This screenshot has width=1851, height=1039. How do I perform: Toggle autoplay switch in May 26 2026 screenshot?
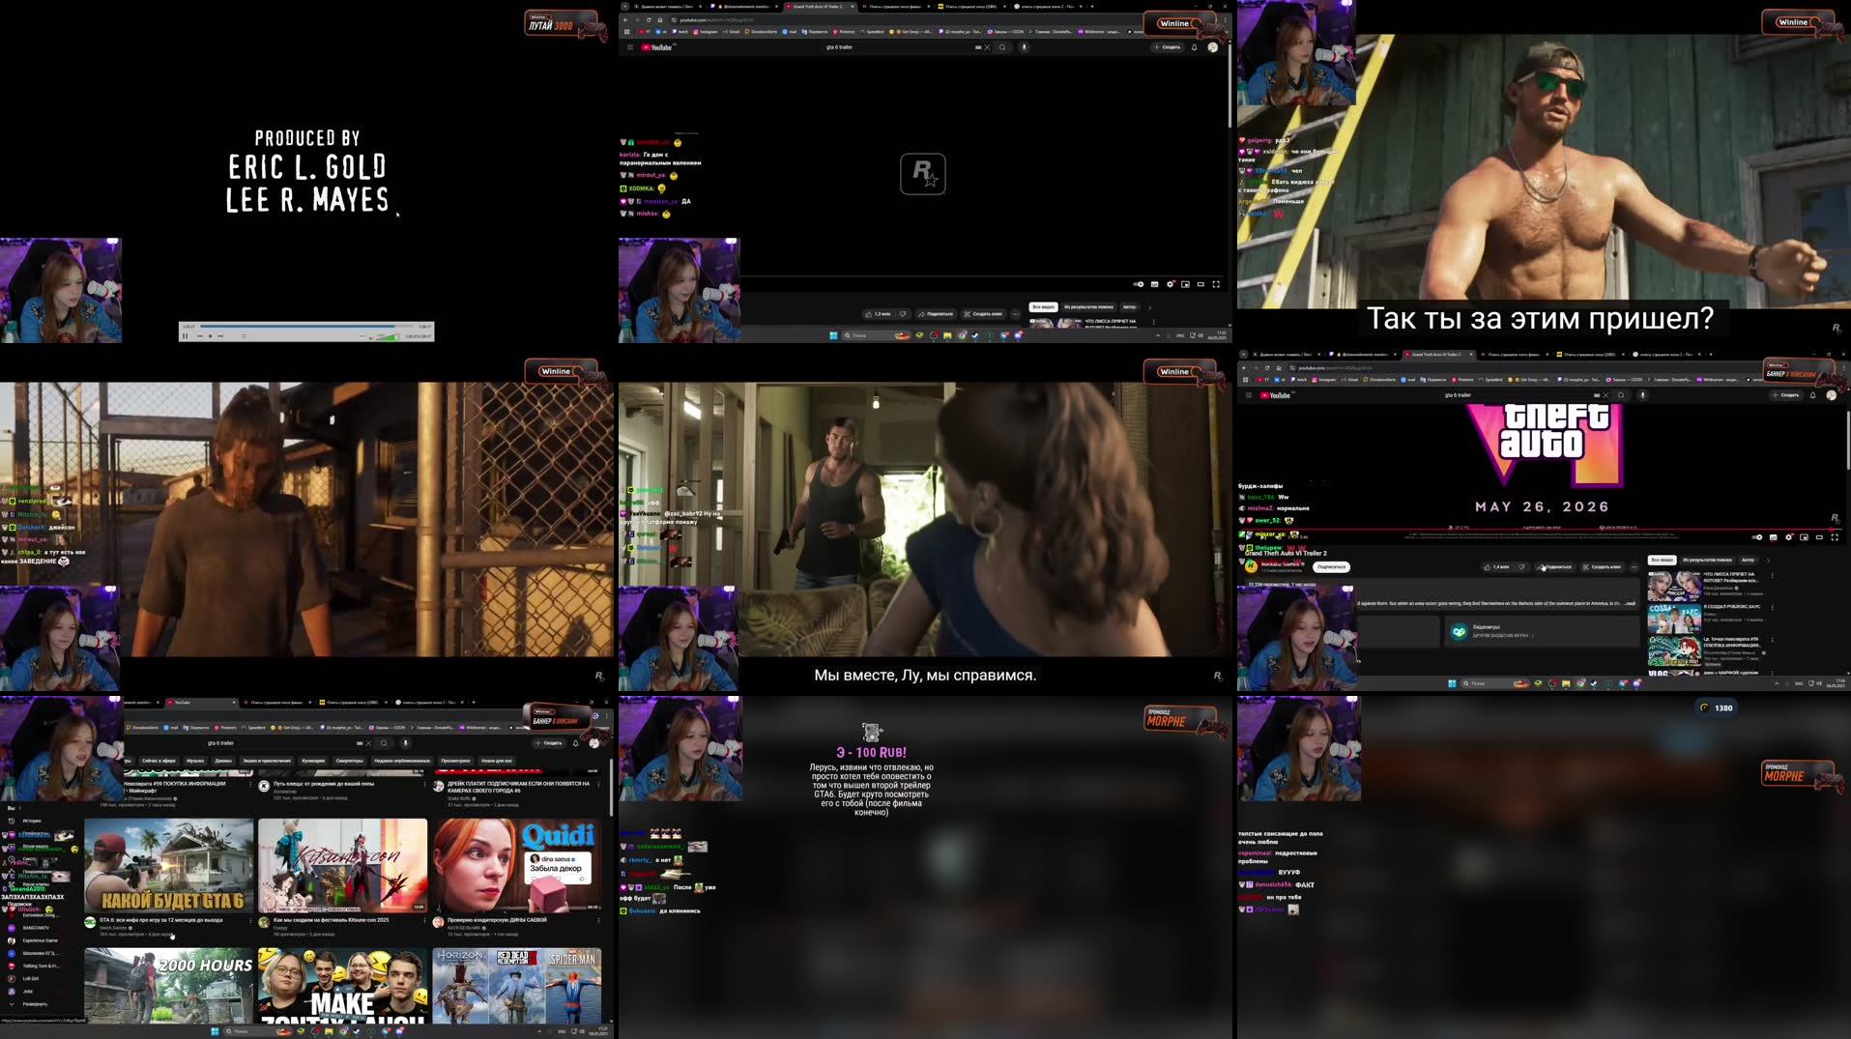pyautogui.click(x=1757, y=537)
